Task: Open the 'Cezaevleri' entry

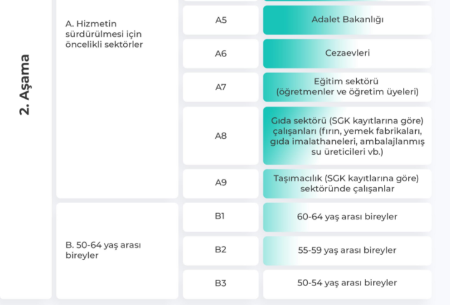Action: pos(347,54)
